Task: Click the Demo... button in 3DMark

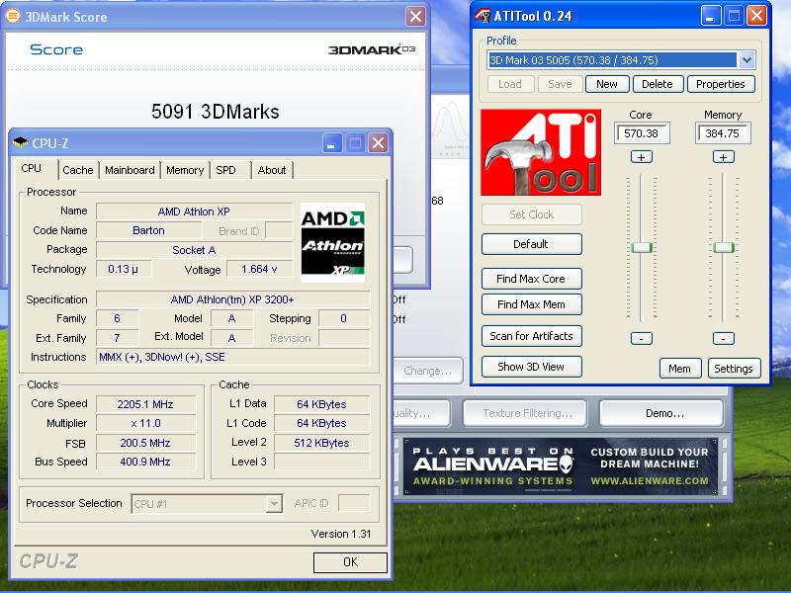Action: coord(663,413)
